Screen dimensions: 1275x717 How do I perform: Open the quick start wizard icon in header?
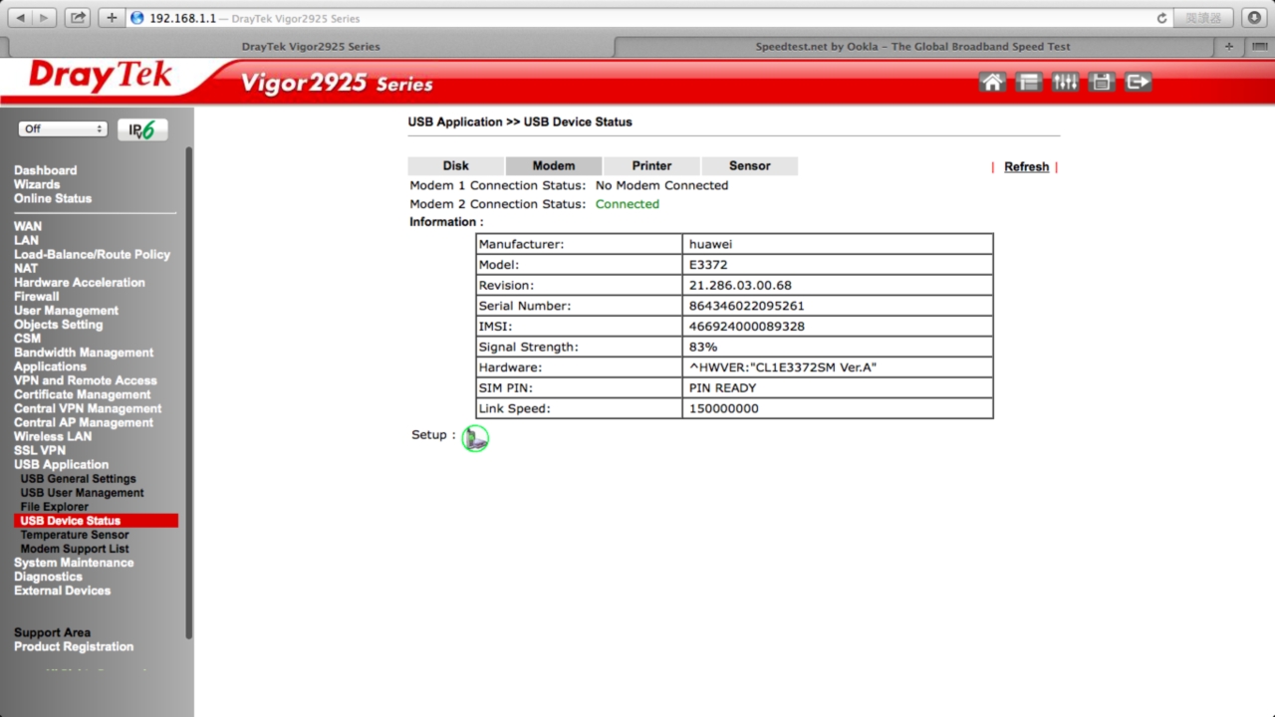[1028, 82]
